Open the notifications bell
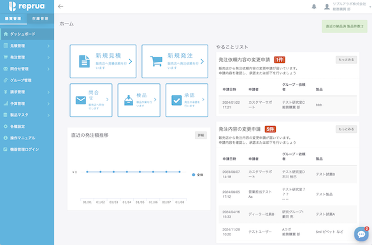Screen dimensions: 372x245 point(314,6)
